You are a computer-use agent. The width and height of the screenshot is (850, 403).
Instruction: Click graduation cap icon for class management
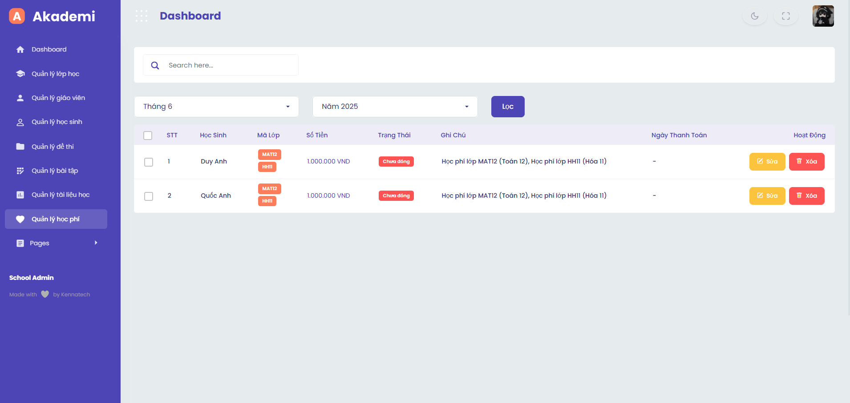pyautogui.click(x=20, y=74)
